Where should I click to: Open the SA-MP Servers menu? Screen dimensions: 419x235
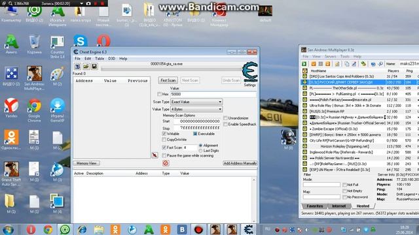pyautogui.click(x=330, y=57)
